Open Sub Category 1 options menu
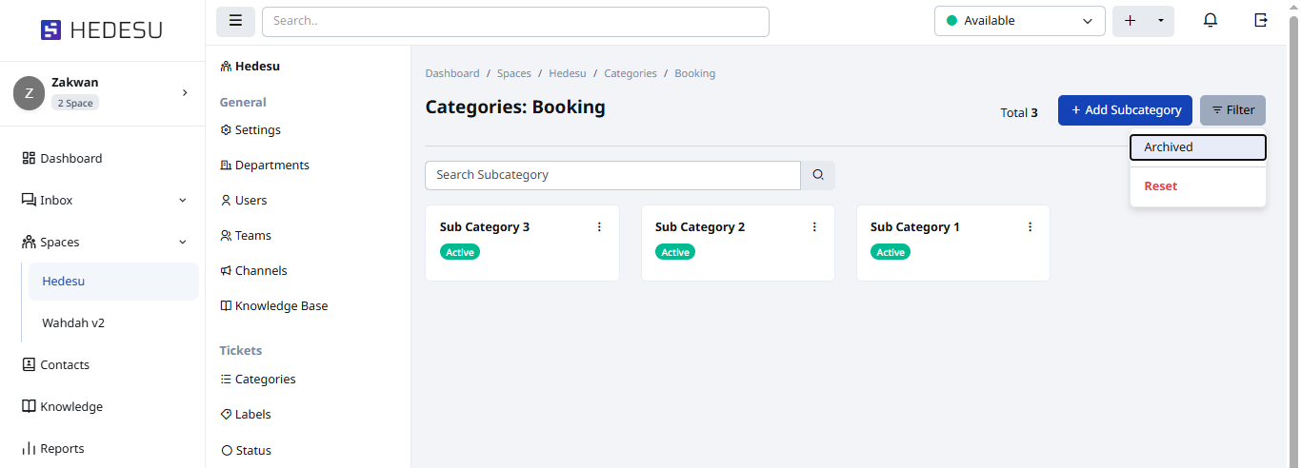Screen dimensions: 1301x468 (x=1030, y=227)
